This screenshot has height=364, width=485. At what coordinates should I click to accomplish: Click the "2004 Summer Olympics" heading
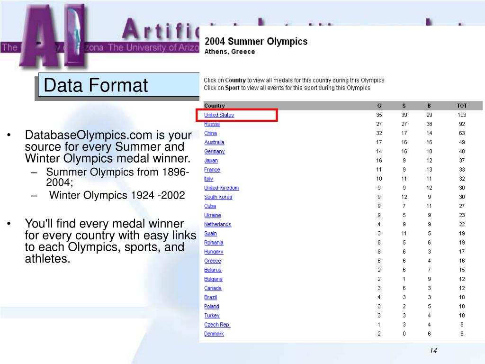(256, 41)
